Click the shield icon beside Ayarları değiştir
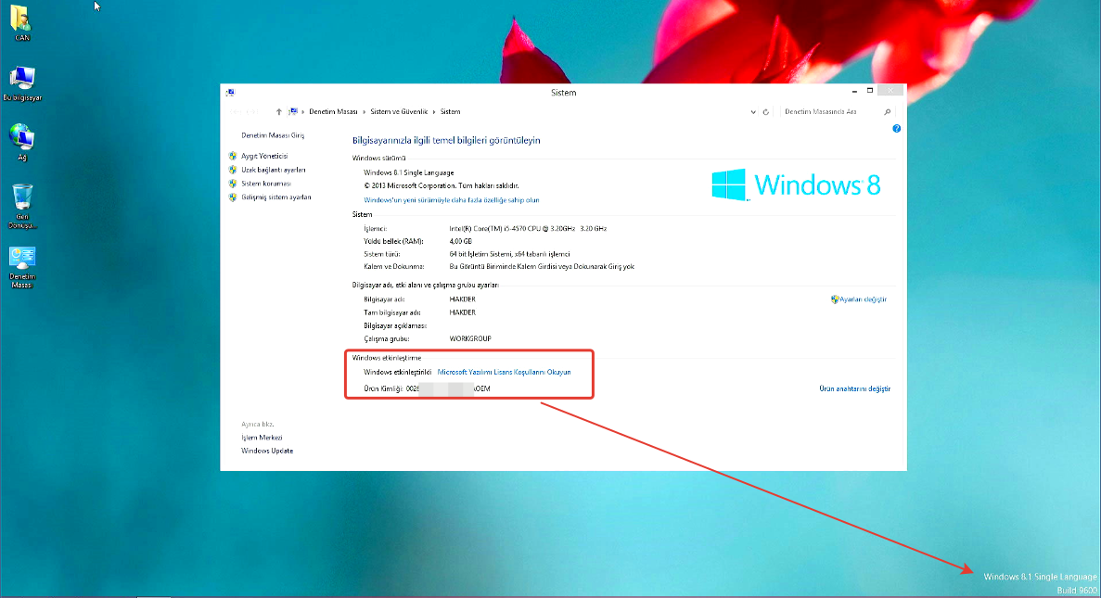The width and height of the screenshot is (1101, 598). 835,299
